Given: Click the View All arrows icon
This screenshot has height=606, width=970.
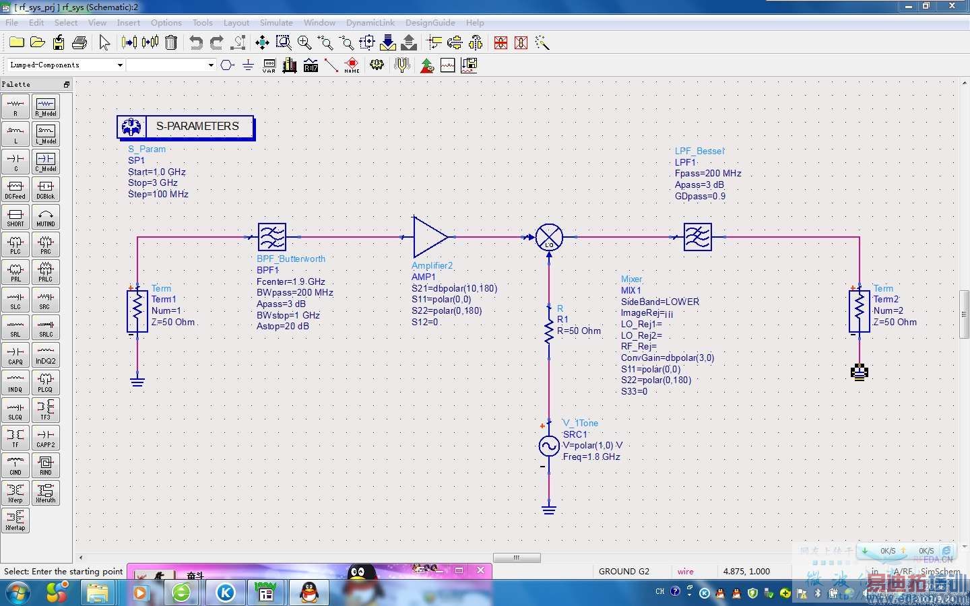Looking at the screenshot, I should (x=262, y=43).
